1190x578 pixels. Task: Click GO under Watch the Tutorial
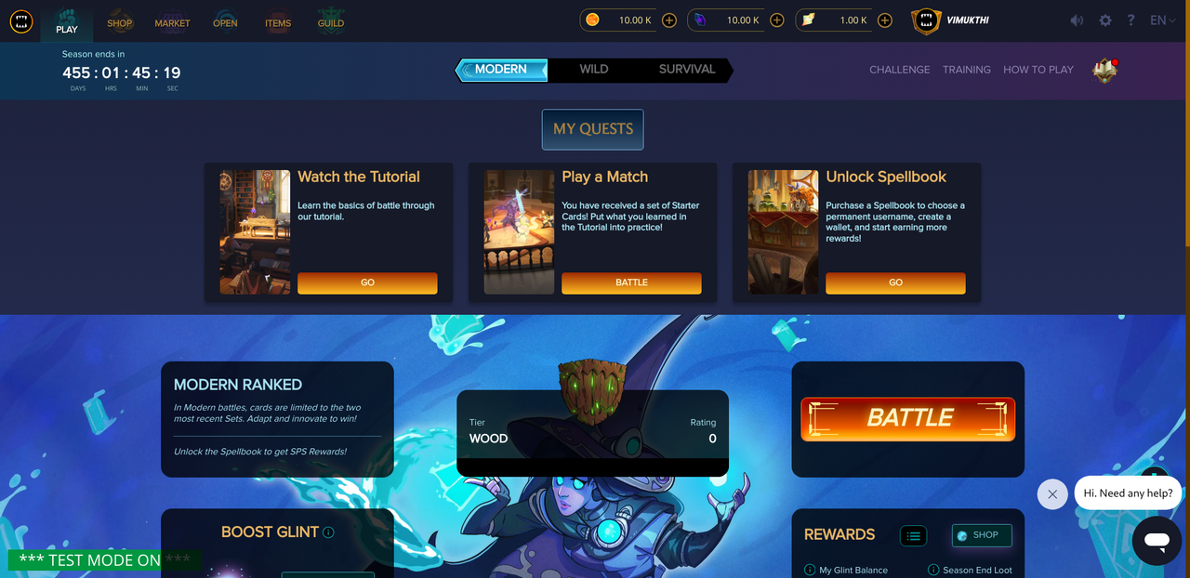[367, 282]
